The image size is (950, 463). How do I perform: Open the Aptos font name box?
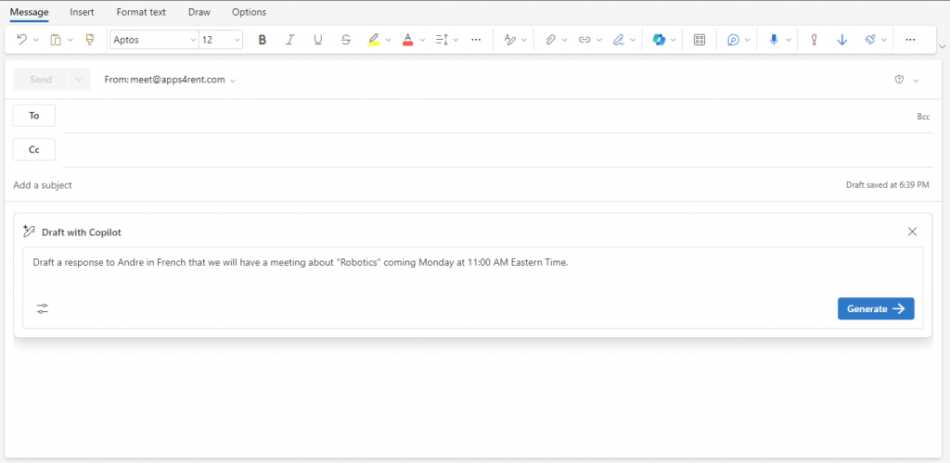155,40
